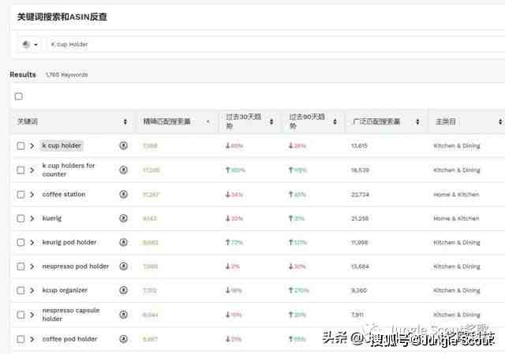Click the 关键词搜索和ASIN反查 page title
This screenshot has width=505, height=354.
pos(62,17)
